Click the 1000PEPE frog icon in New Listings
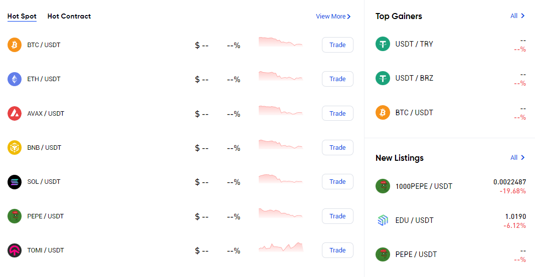Viewport: 535px width, 277px height. tap(383, 186)
